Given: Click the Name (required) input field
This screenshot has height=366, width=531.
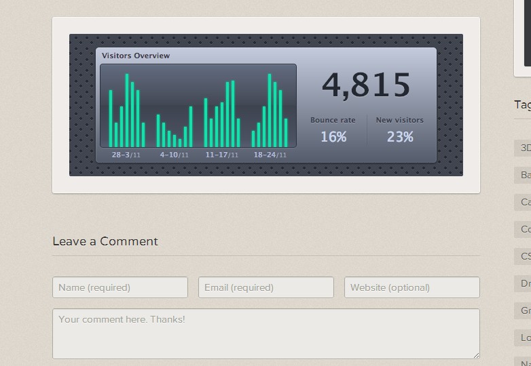Looking at the screenshot, I should 120,287.
